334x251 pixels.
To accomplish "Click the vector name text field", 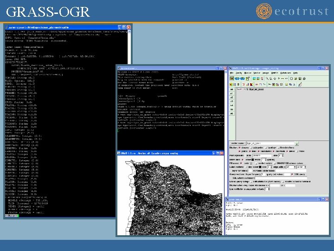I will pyautogui.click(x=270, y=143).
